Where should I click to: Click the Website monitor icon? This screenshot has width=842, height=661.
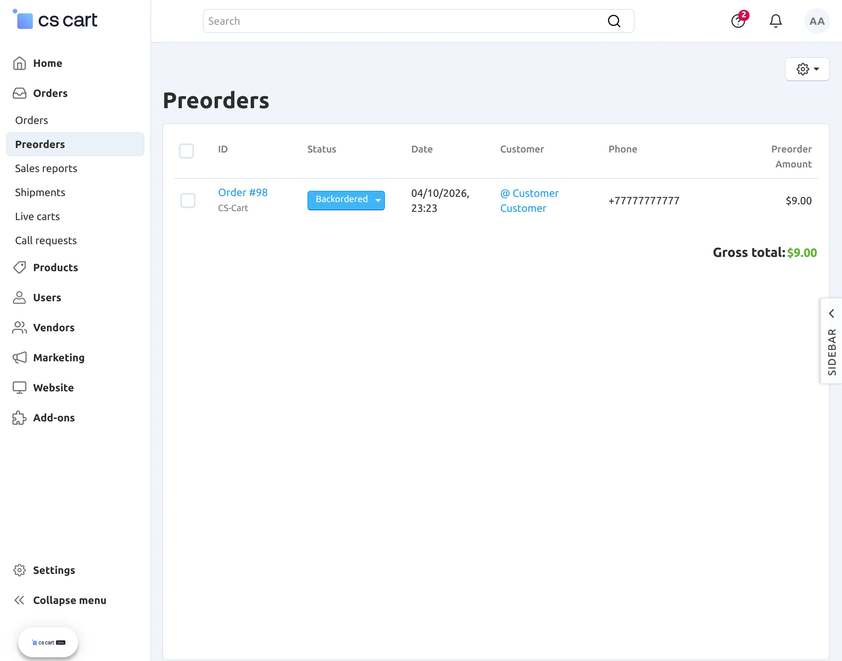pyautogui.click(x=20, y=387)
